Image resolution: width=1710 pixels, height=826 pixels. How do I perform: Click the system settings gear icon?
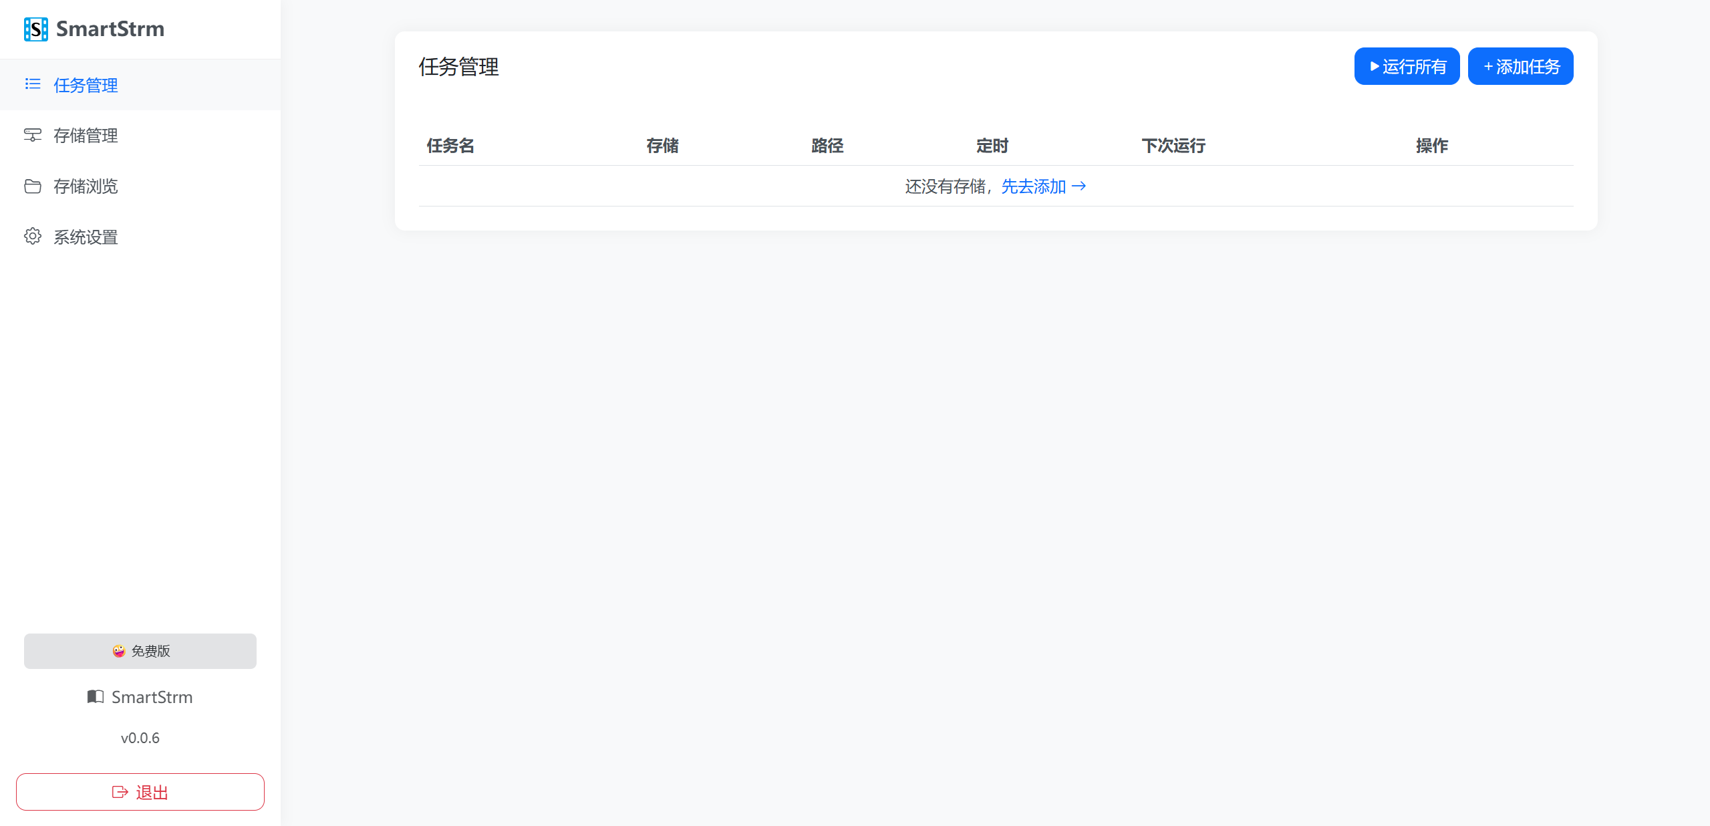tap(33, 237)
